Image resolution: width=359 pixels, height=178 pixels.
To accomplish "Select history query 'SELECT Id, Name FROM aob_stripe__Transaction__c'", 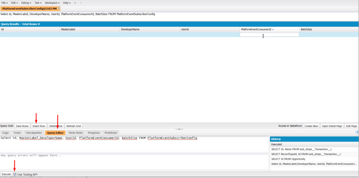I will [x=314, y=149].
